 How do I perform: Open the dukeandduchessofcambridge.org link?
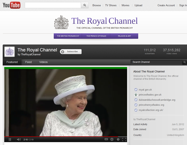point(157,100)
